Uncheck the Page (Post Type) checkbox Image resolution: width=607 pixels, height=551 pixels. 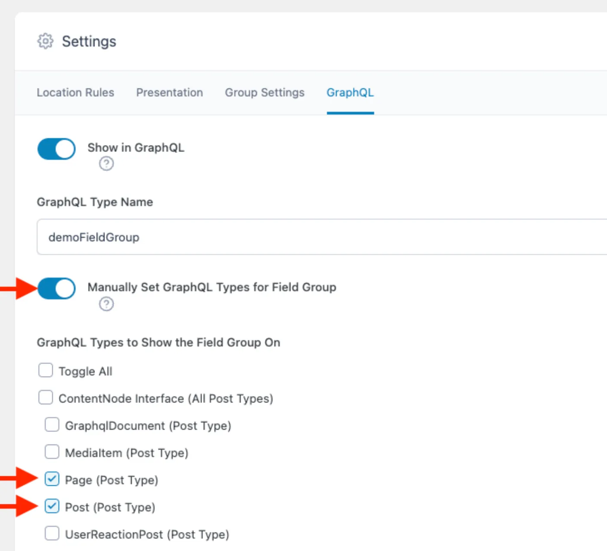(52, 479)
